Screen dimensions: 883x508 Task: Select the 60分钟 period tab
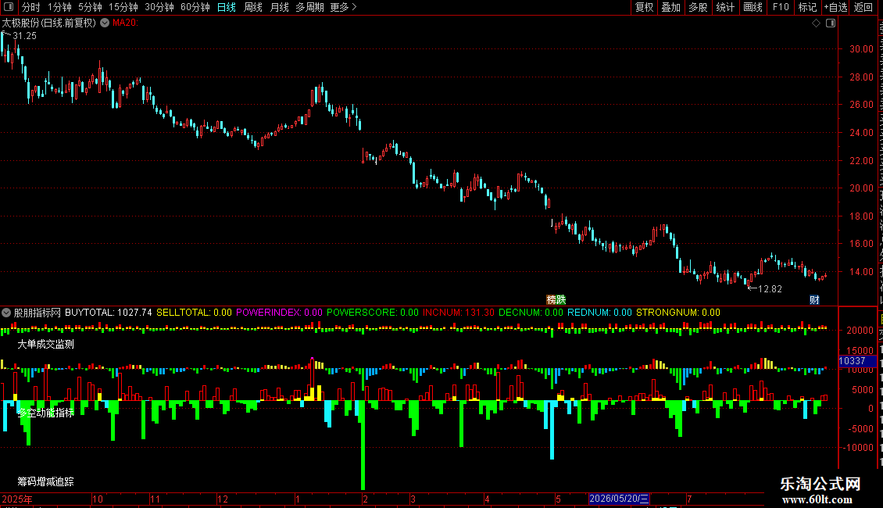tap(195, 7)
